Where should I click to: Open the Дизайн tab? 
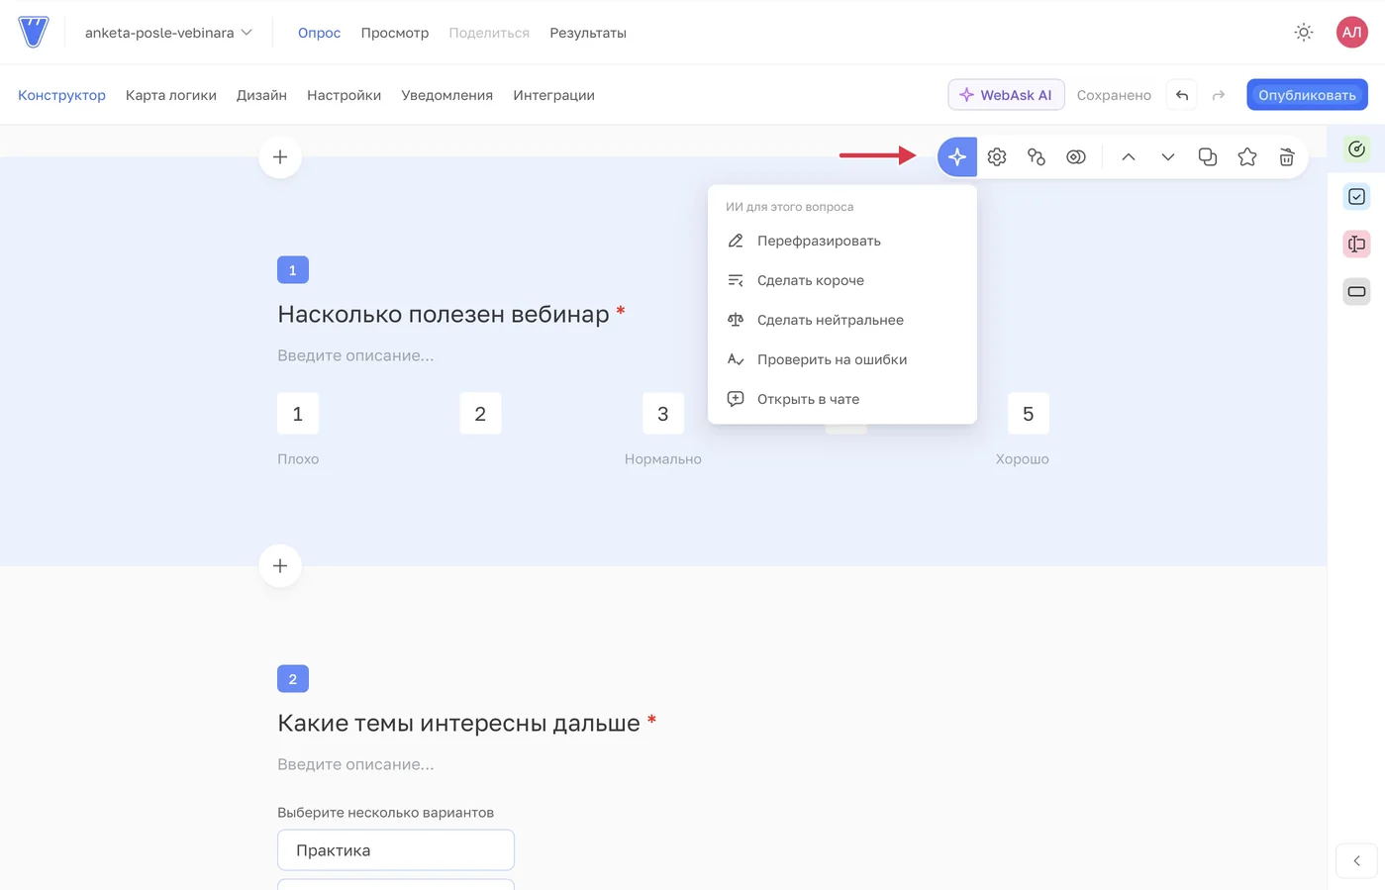pos(261,95)
